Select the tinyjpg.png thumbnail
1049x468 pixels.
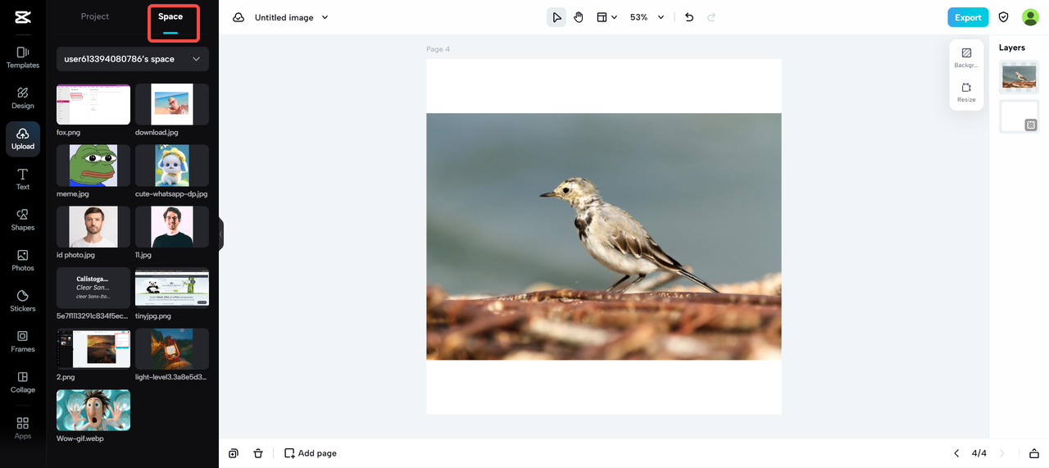click(172, 288)
